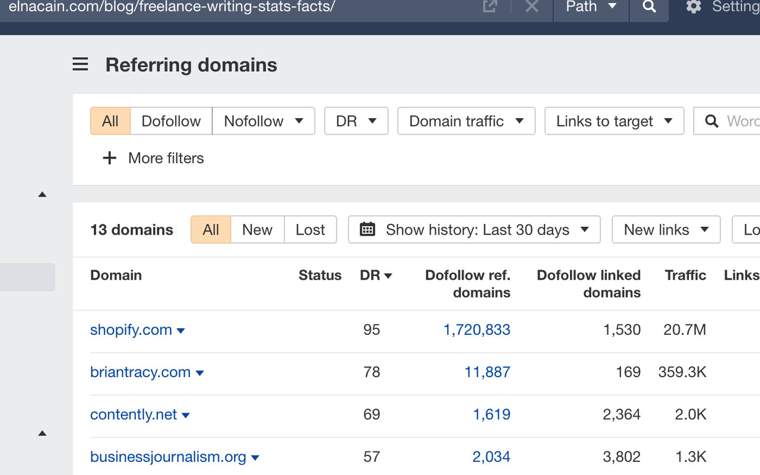
Task: Open the Path mode dropdown
Action: click(591, 7)
